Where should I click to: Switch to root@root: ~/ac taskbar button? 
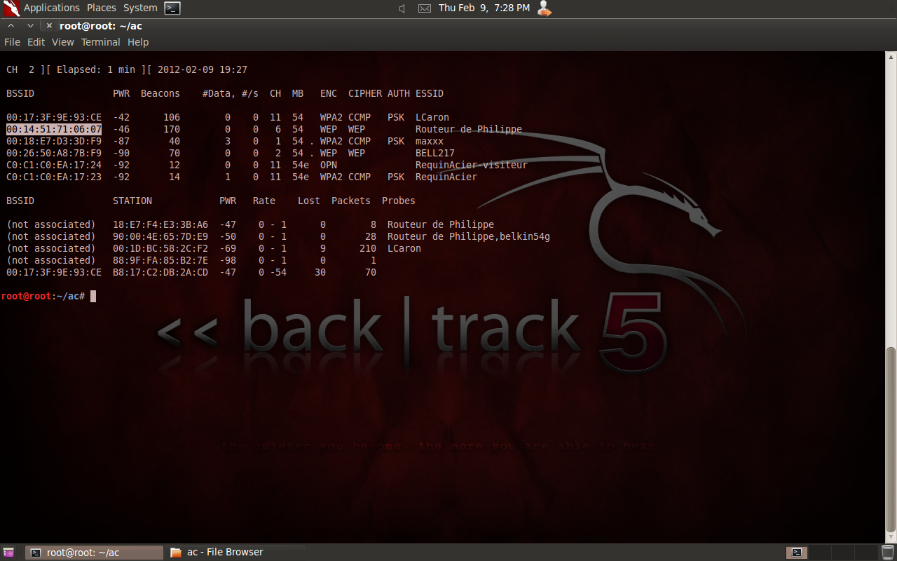[94, 553]
